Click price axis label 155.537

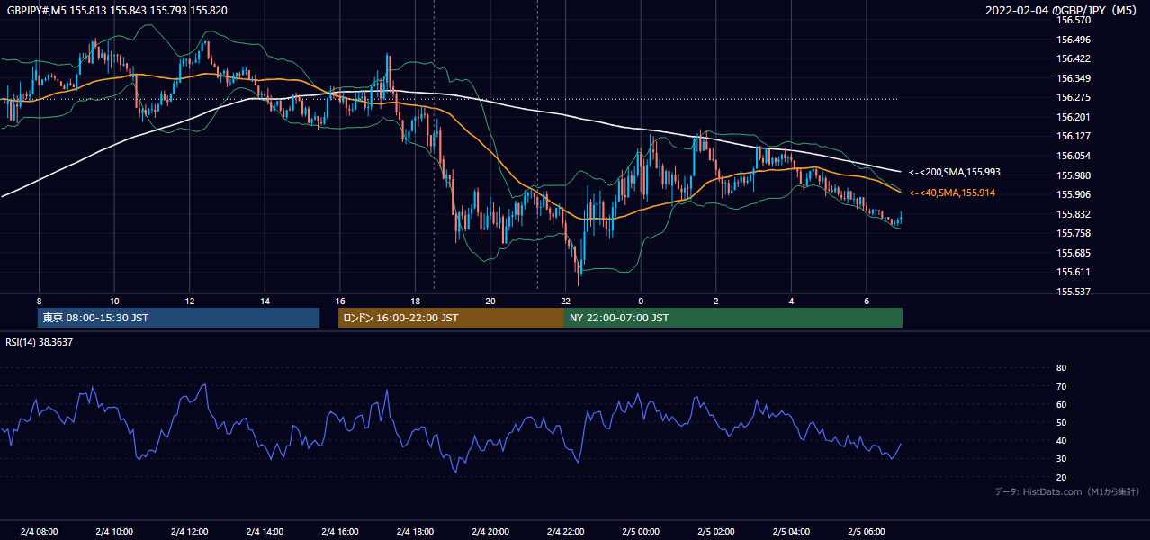[1074, 292]
